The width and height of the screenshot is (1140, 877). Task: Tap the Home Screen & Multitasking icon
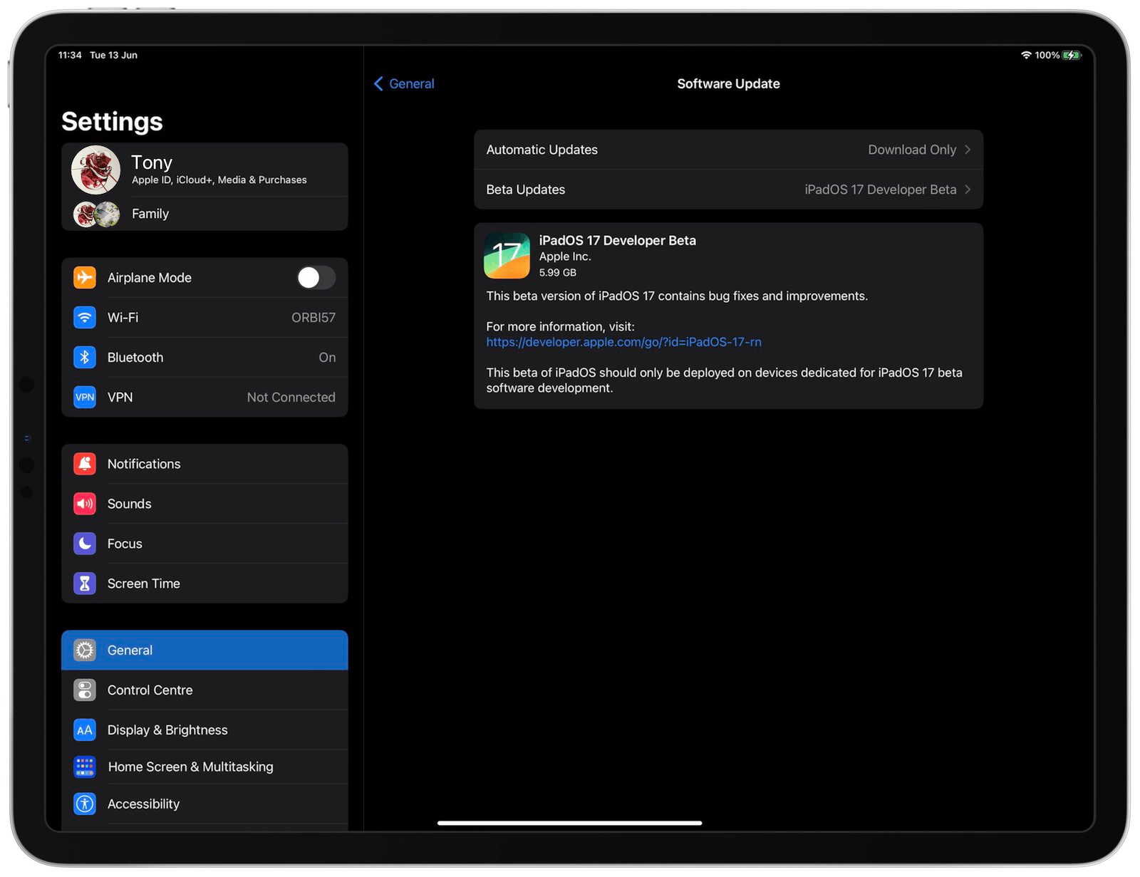click(85, 767)
